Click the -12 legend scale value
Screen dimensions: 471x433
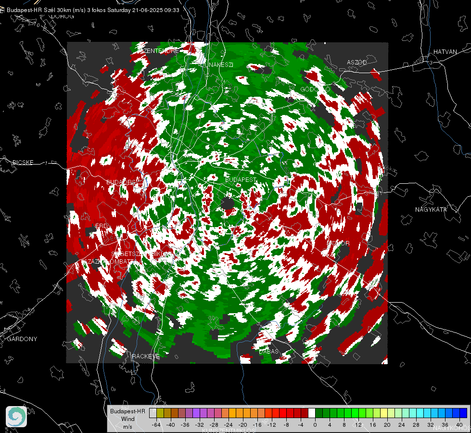[x=272, y=425]
